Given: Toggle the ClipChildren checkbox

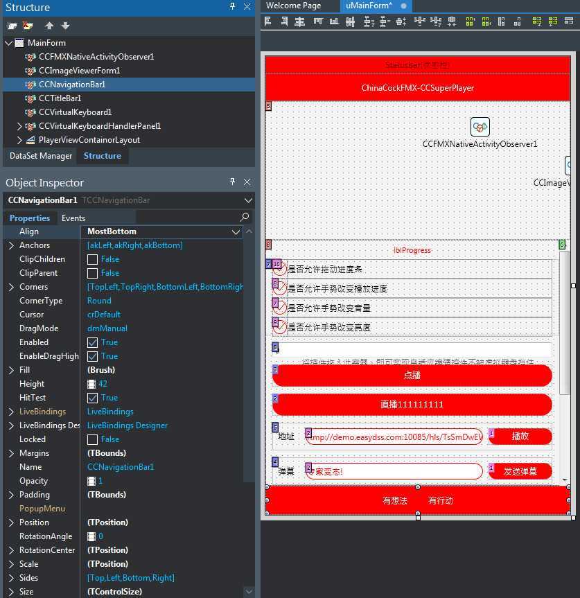Looking at the screenshot, I should (x=92, y=259).
